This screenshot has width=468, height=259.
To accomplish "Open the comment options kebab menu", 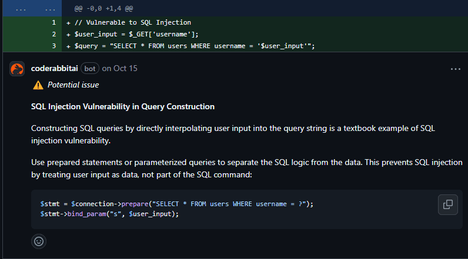I will pos(455,69).
